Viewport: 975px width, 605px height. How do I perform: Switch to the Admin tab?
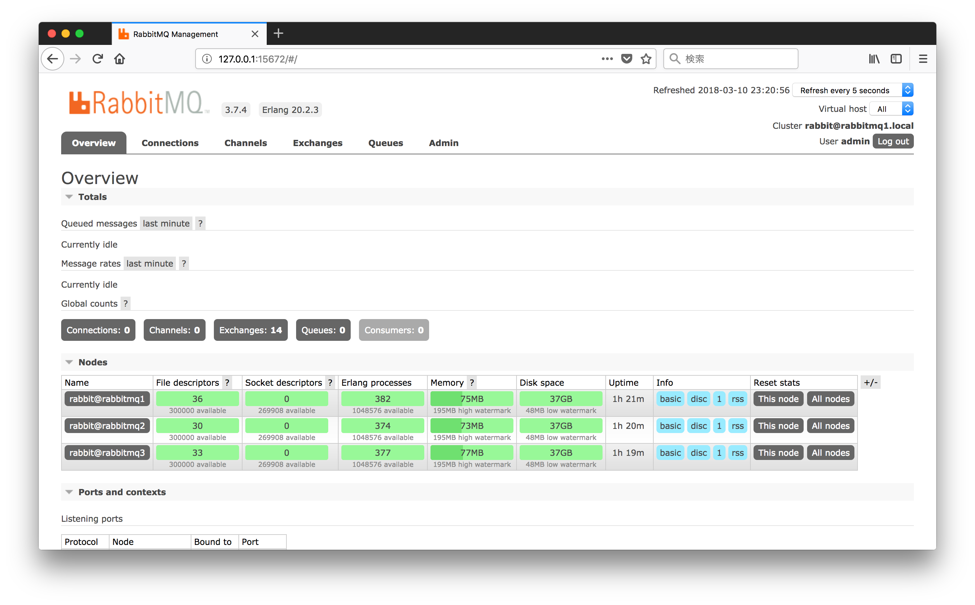[444, 143]
